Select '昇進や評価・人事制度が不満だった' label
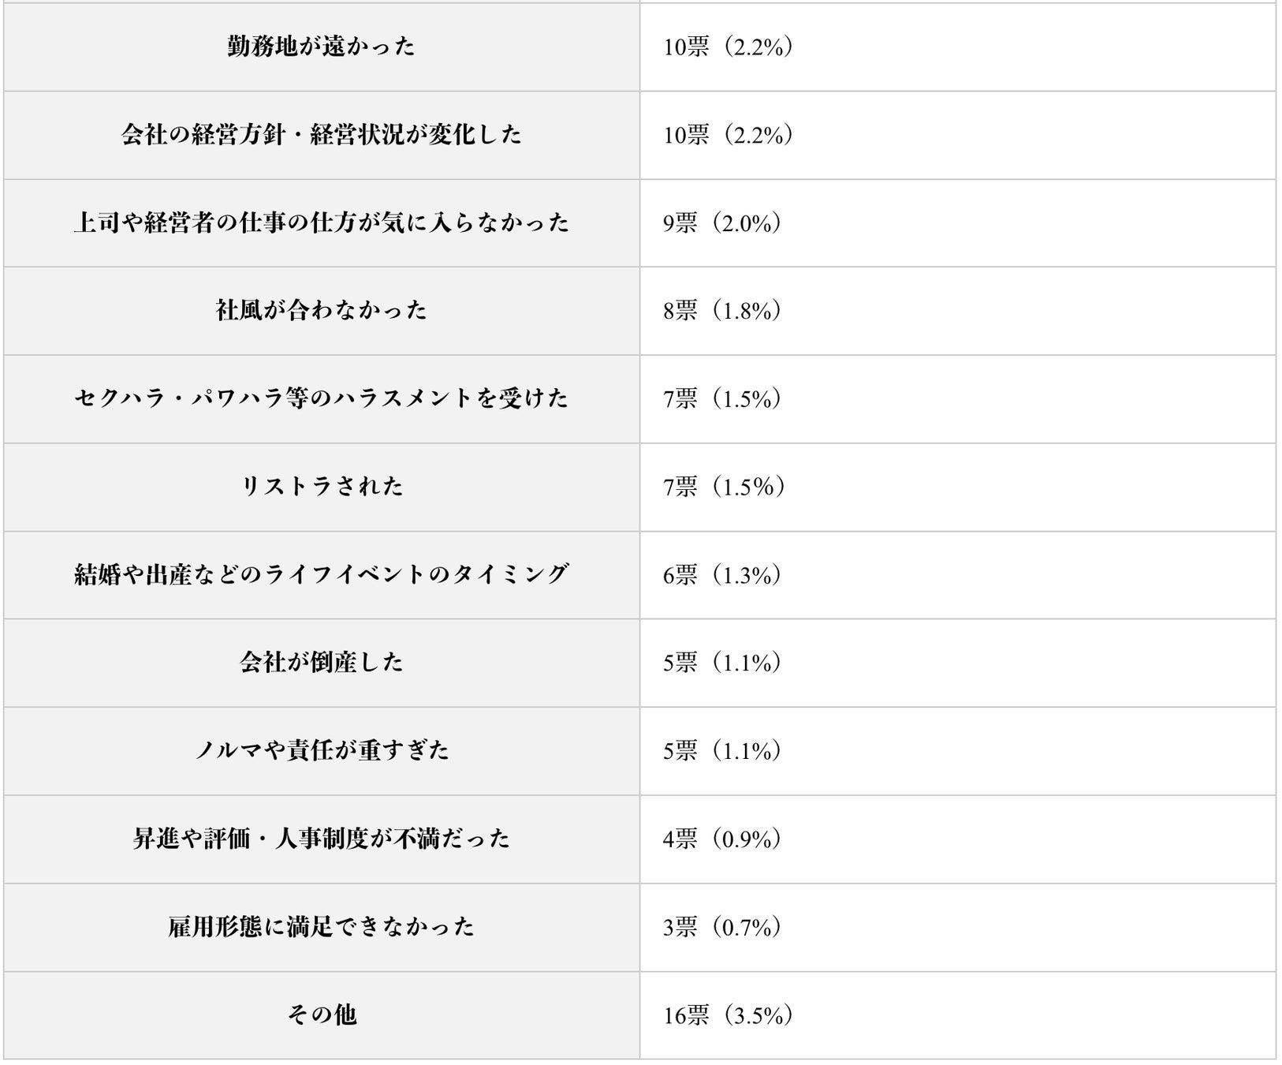 pos(321,839)
